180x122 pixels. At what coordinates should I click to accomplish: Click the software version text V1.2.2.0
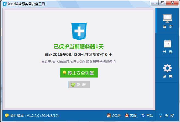34,115
